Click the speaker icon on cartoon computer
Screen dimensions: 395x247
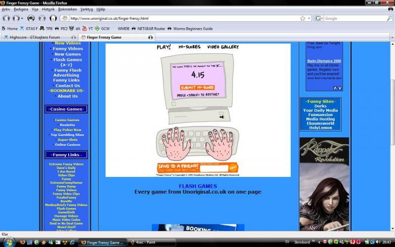click(222, 117)
